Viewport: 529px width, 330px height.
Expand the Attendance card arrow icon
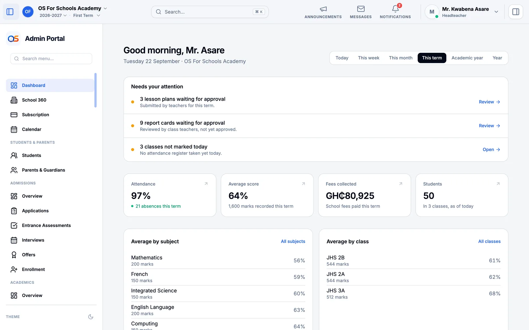coord(206,184)
